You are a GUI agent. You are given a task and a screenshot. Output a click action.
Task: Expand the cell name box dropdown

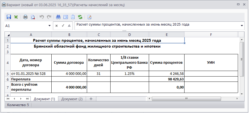49,26
